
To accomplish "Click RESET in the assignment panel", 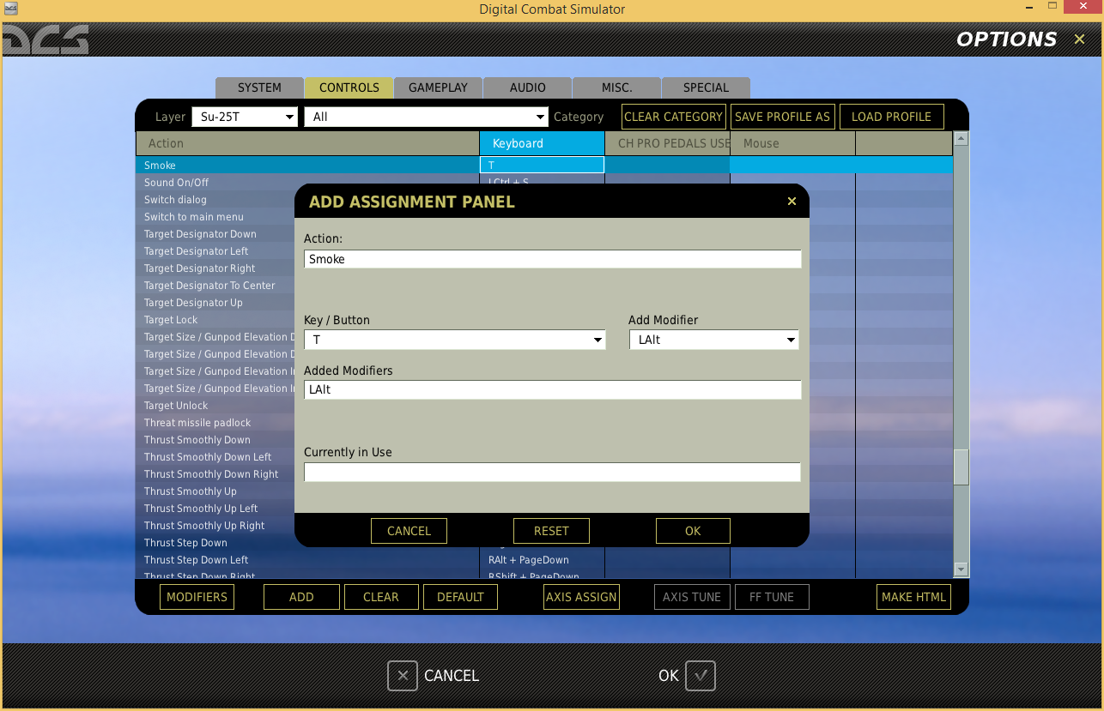I will [551, 531].
